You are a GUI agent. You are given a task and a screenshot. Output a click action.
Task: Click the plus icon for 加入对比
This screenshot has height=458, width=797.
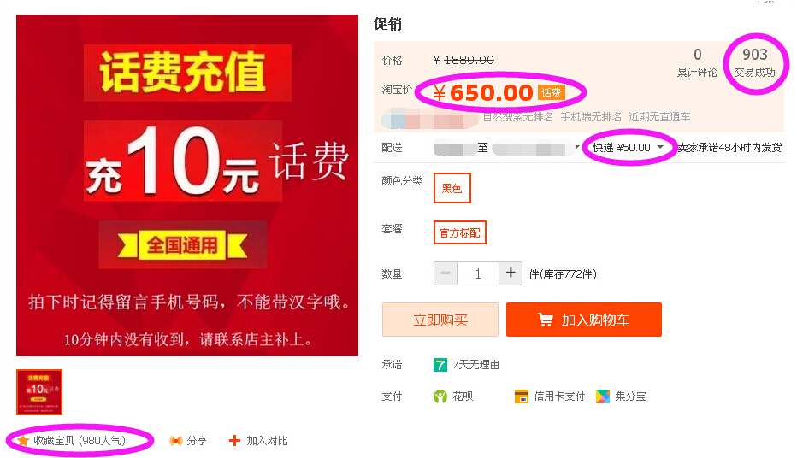tap(234, 441)
